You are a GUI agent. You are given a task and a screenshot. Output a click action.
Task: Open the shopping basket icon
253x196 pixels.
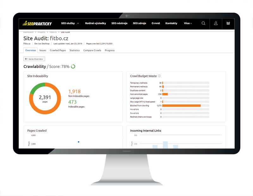pyautogui.click(x=228, y=23)
